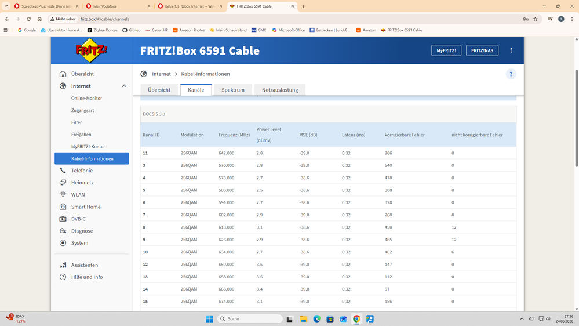Open the Netzauslastung tab
This screenshot has height=326, width=579.
tap(280, 90)
